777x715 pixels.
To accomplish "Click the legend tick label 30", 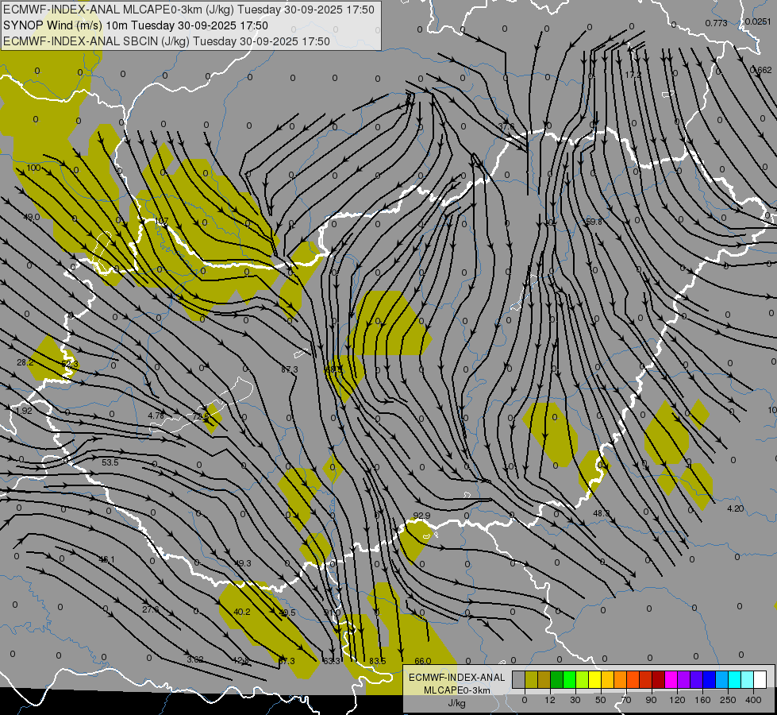I will [x=575, y=700].
